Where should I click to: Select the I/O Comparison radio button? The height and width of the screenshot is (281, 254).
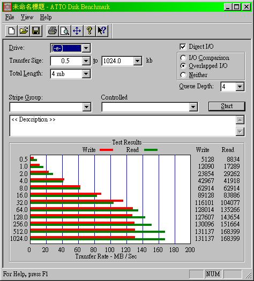click(x=183, y=58)
